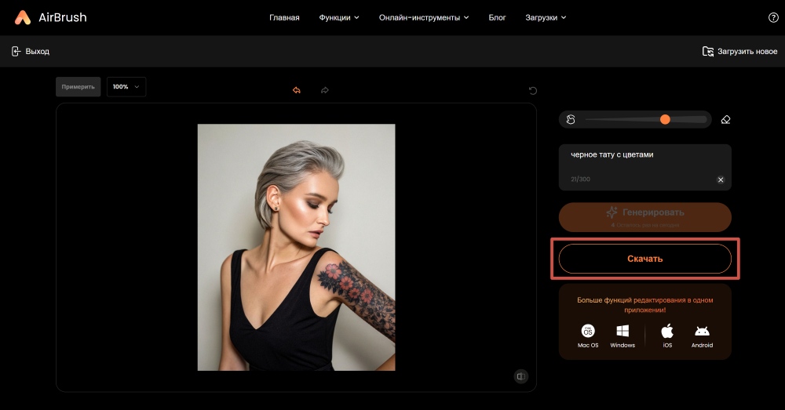The height and width of the screenshot is (410, 785).
Task: Open the iOS app link
Action: pos(667,336)
